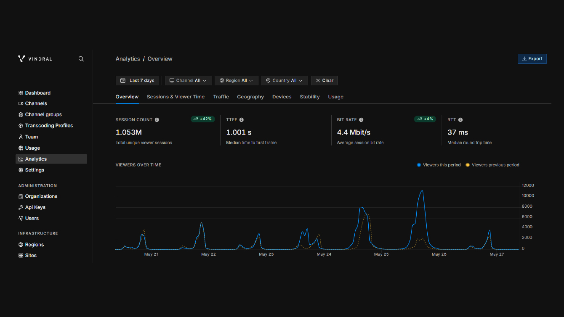Open Channels from the sidebar
This screenshot has height=317, width=564.
point(36,103)
